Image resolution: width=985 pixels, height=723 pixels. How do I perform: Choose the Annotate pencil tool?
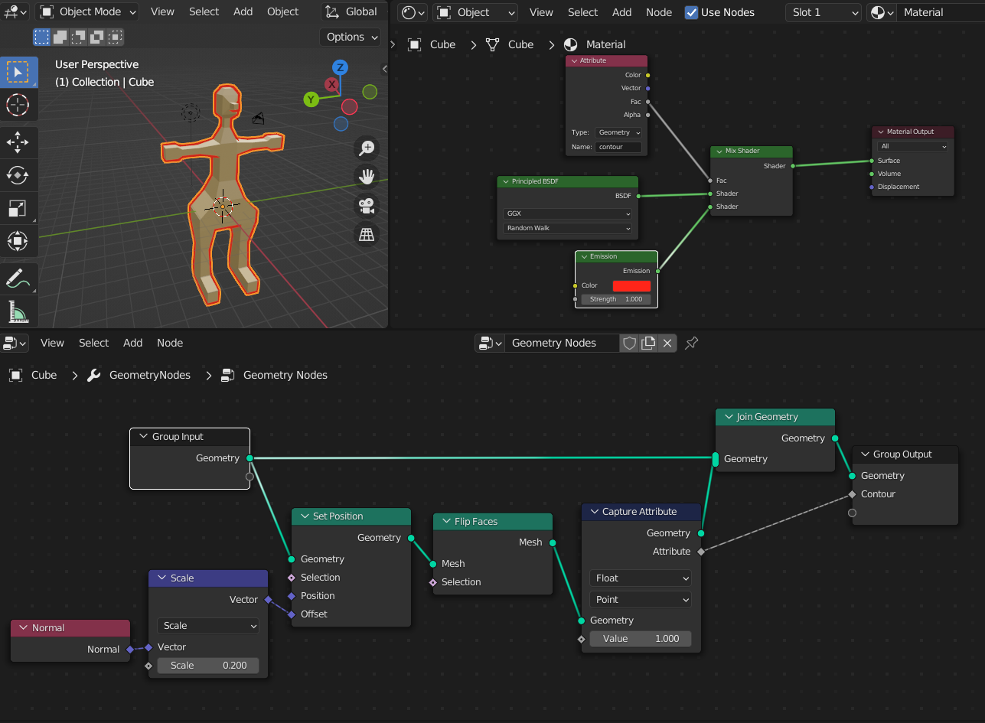[x=18, y=278]
